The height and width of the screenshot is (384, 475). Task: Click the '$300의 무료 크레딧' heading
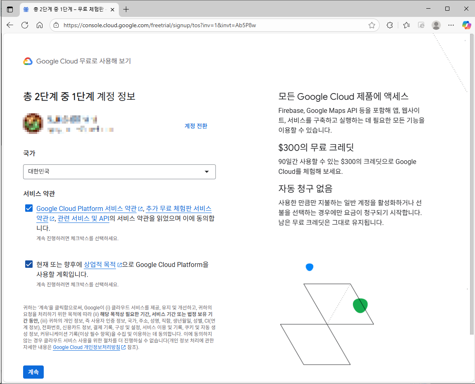click(x=316, y=148)
